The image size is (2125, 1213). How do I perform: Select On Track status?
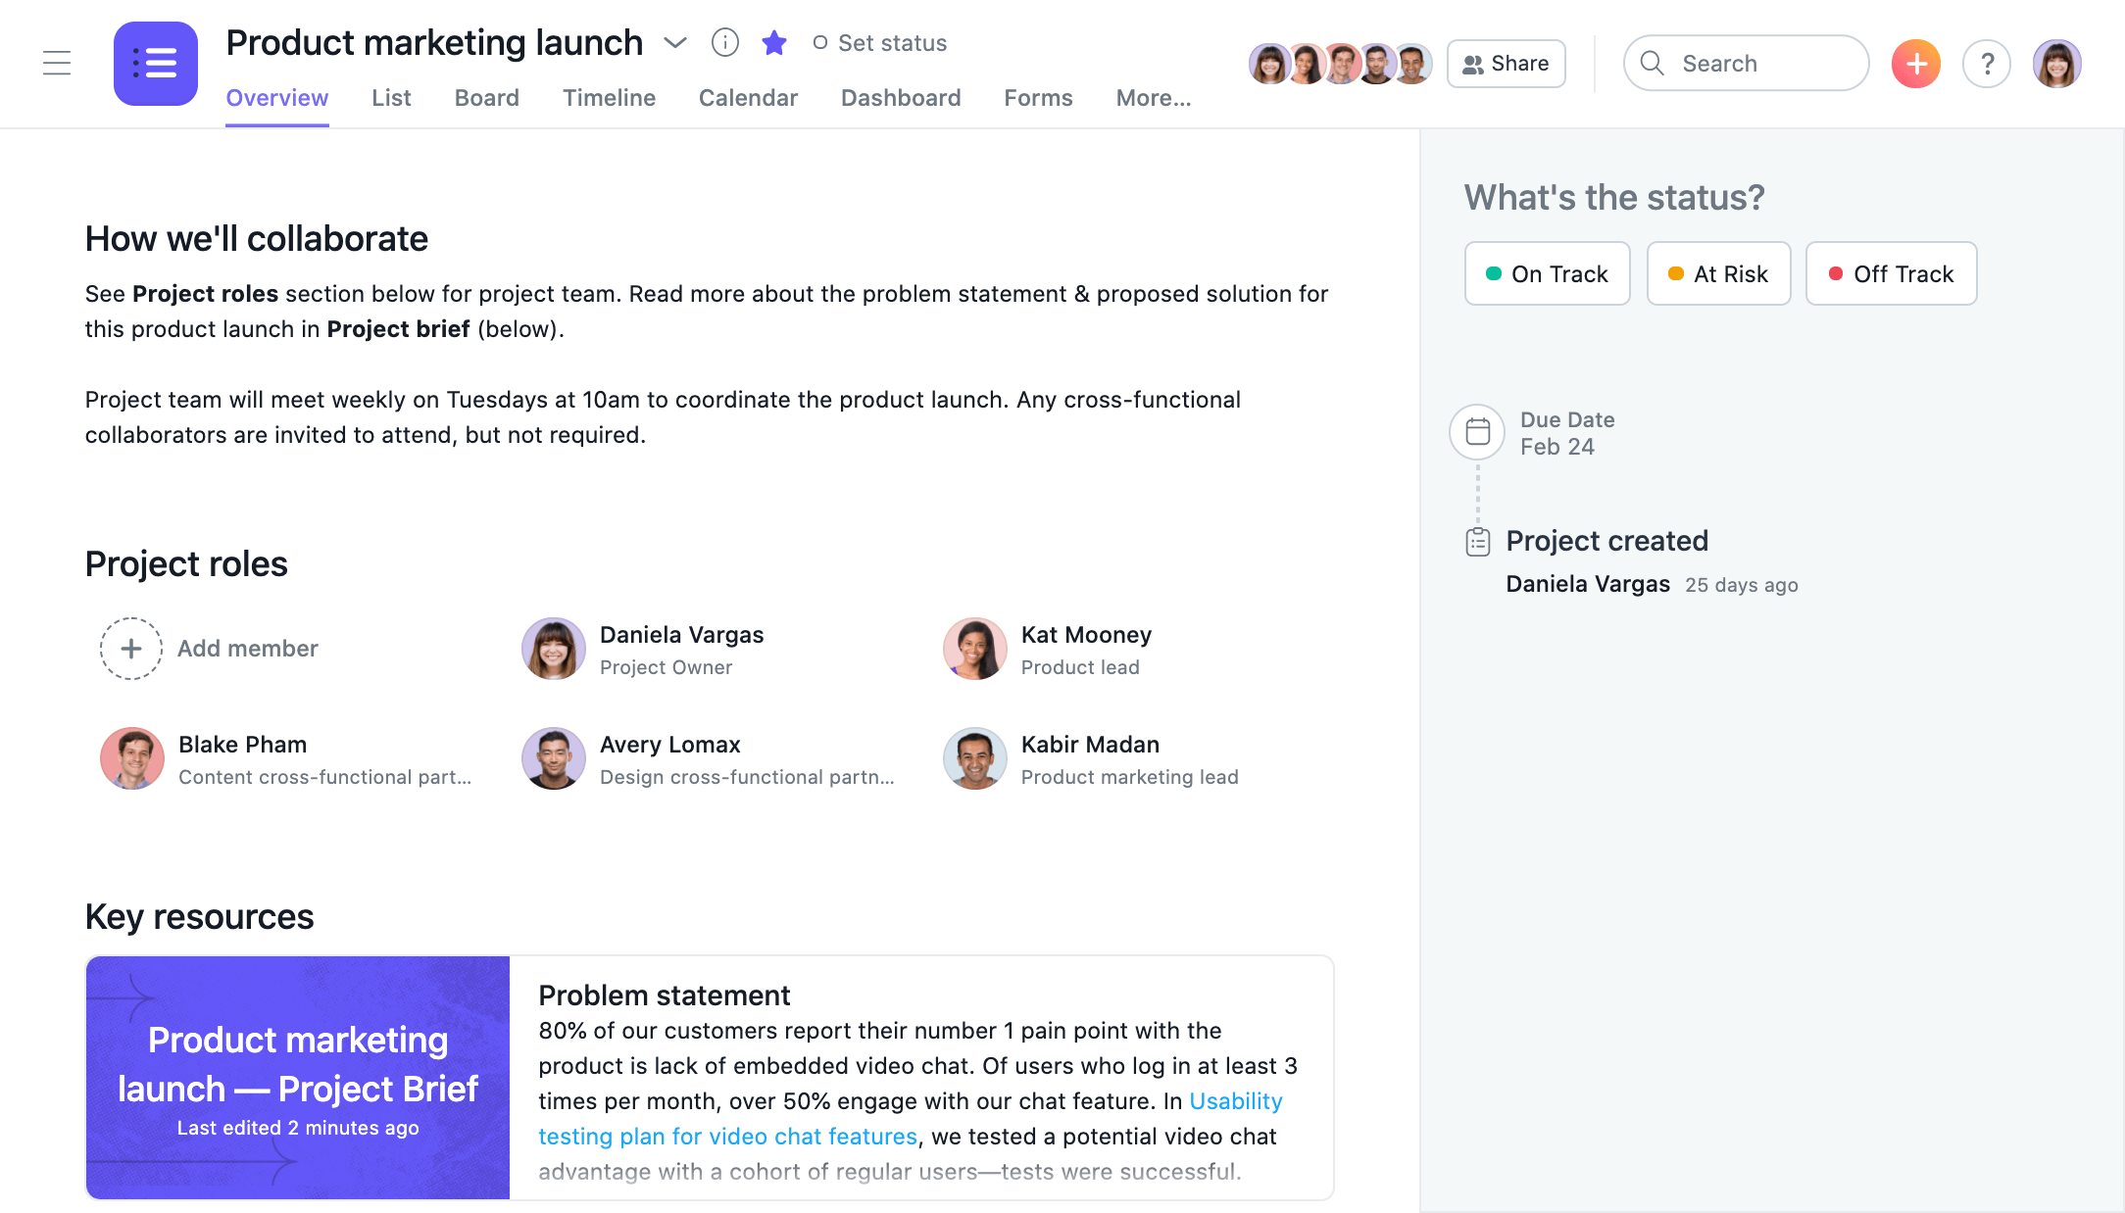[x=1546, y=273]
